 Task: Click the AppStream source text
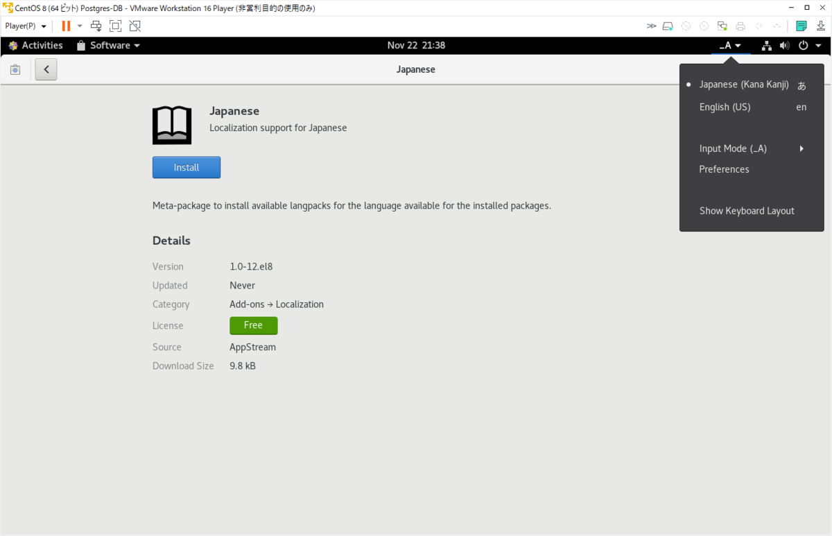click(x=252, y=347)
